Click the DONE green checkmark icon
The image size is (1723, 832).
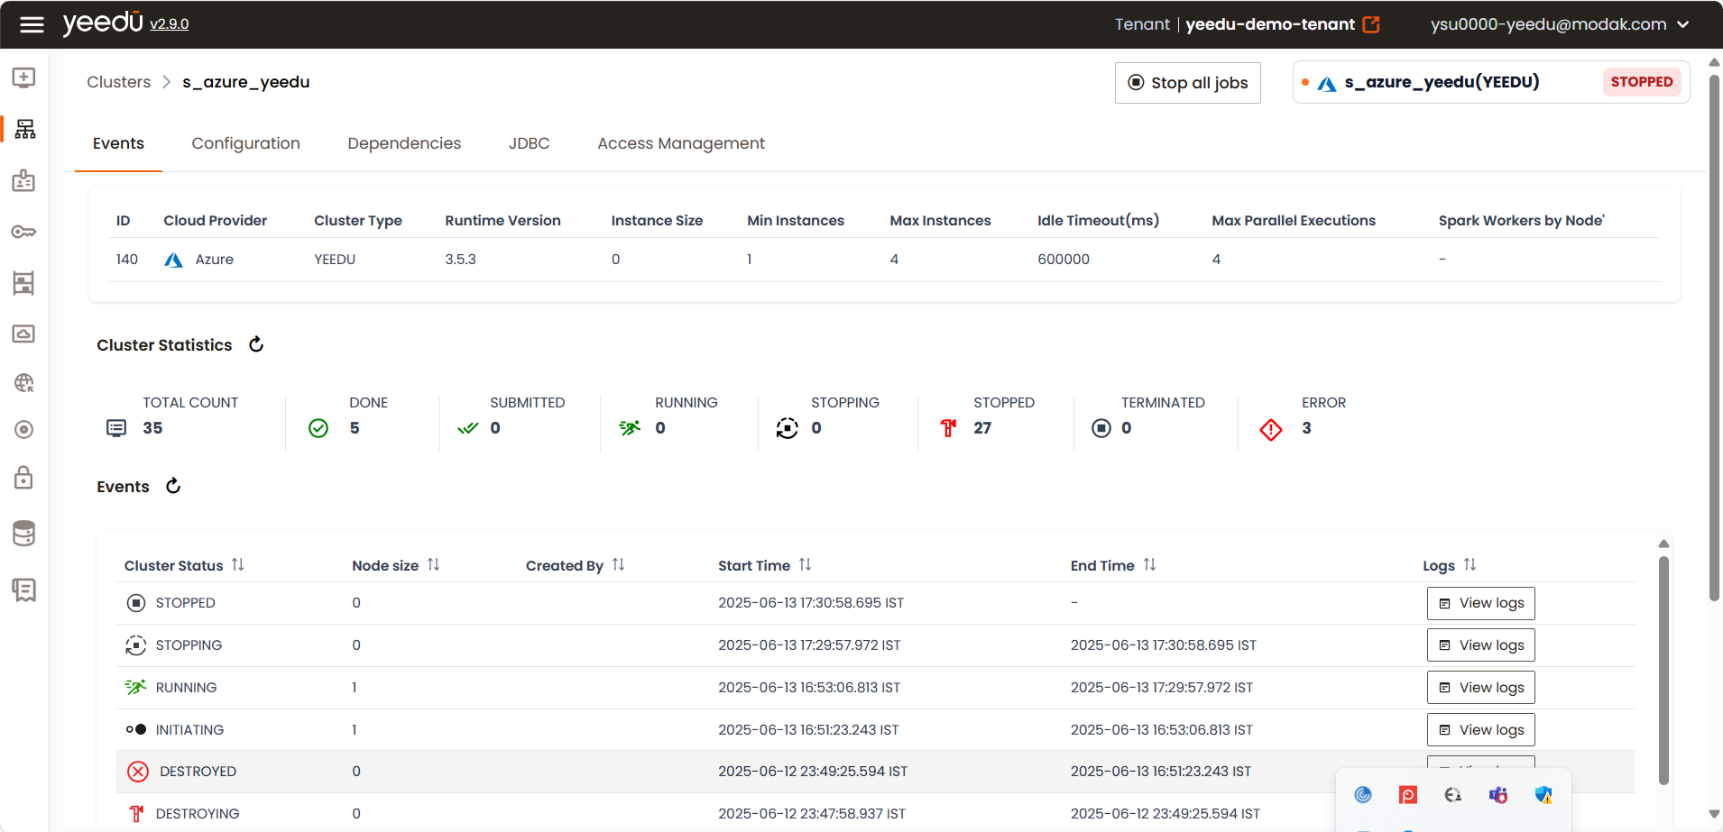pyautogui.click(x=318, y=428)
